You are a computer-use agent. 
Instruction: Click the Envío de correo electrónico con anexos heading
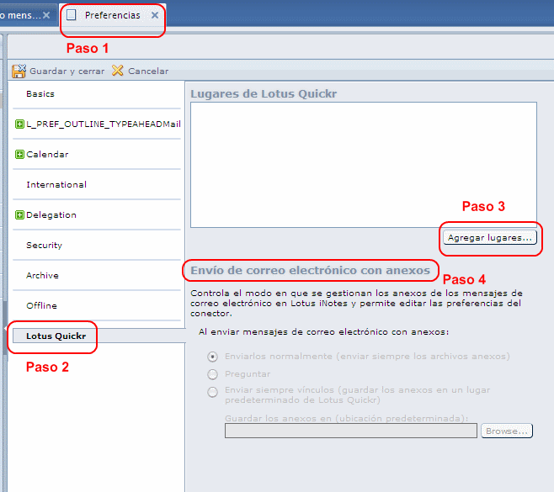pyautogui.click(x=310, y=270)
